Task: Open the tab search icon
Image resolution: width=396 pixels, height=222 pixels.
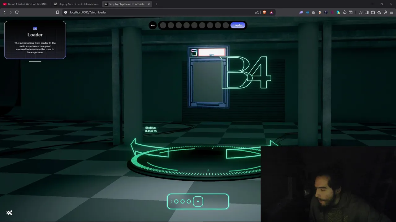Action: (x=351, y=12)
